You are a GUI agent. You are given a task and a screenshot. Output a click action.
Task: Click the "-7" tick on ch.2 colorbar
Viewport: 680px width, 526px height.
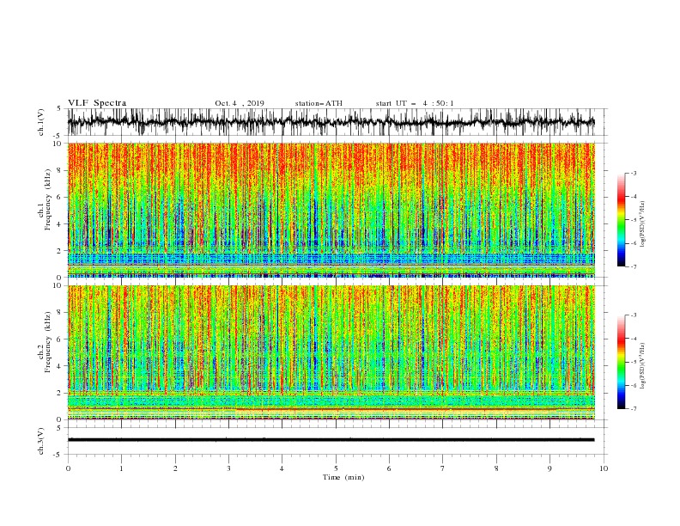(634, 408)
